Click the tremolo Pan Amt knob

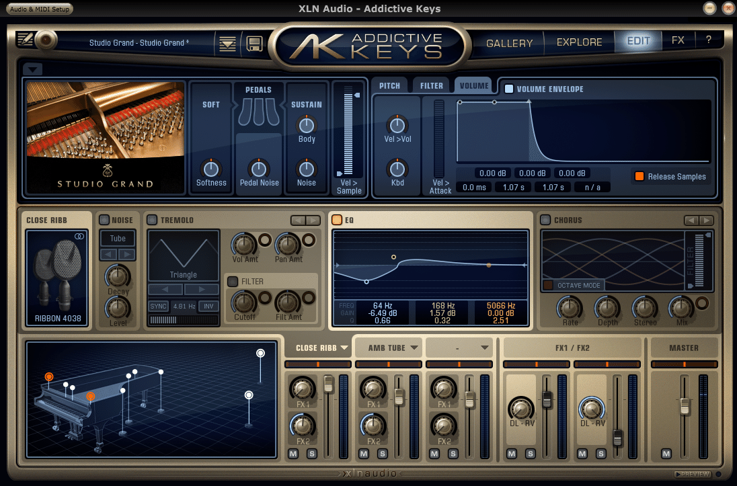coord(287,245)
